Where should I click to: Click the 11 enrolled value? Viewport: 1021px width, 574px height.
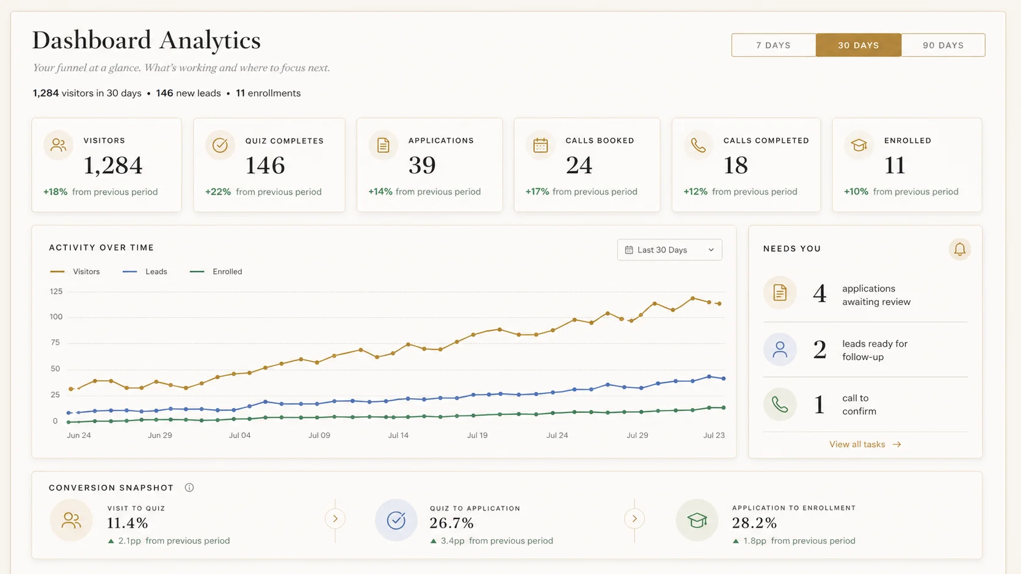(895, 165)
